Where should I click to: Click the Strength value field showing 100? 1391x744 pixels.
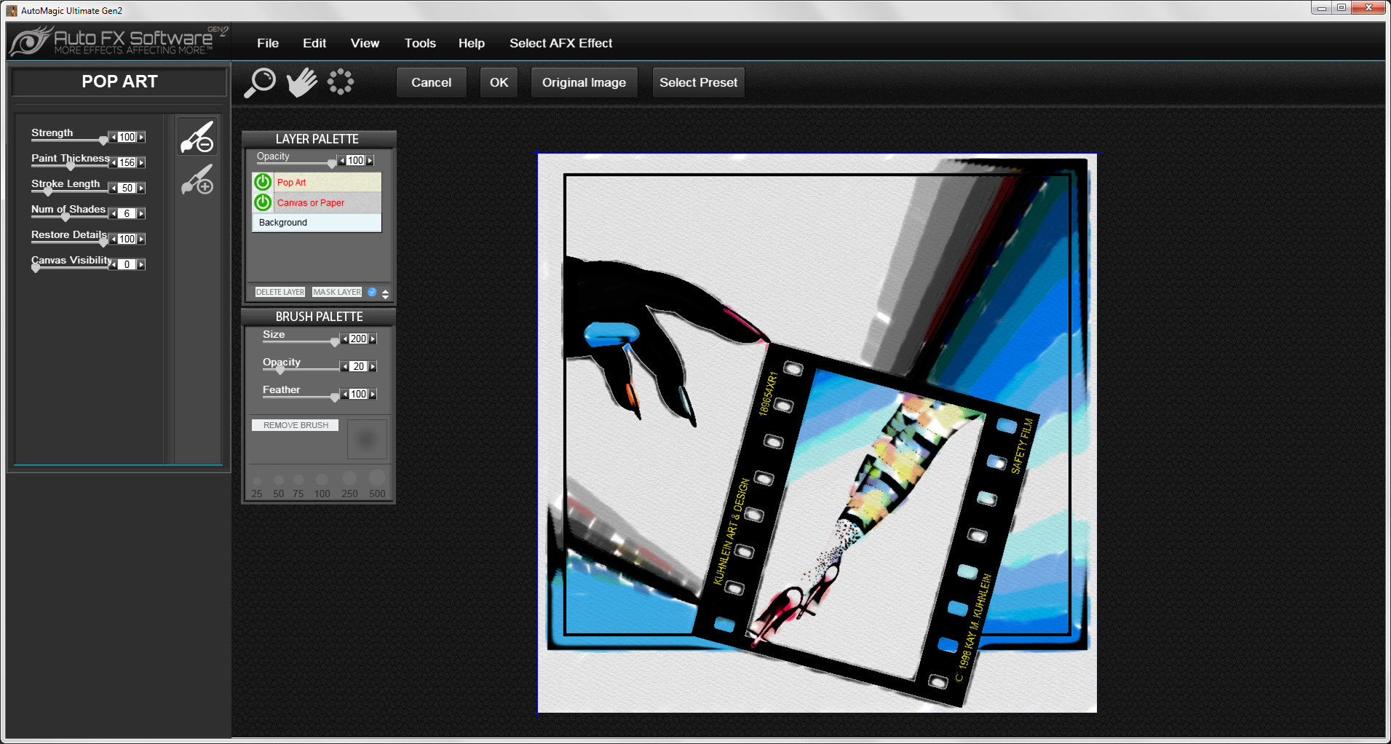click(x=127, y=137)
